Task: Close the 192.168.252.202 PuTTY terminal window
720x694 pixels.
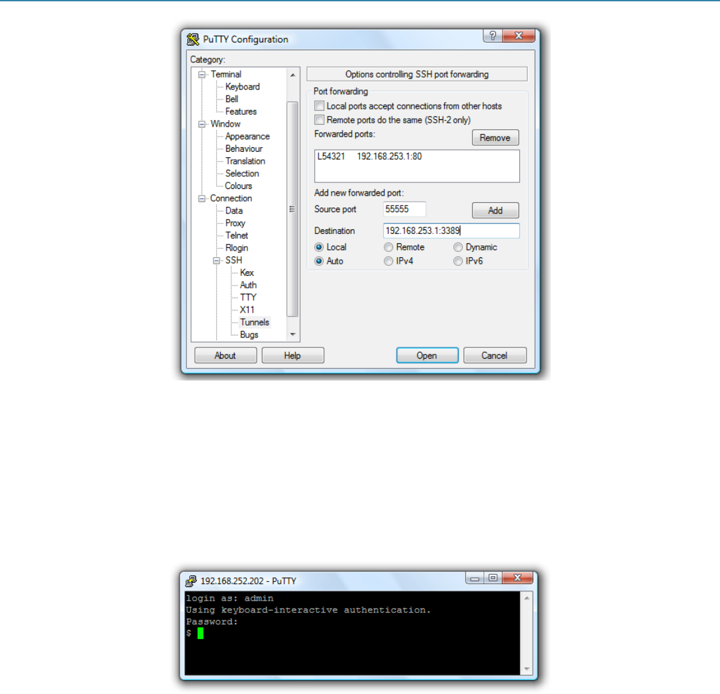Action: point(518,578)
